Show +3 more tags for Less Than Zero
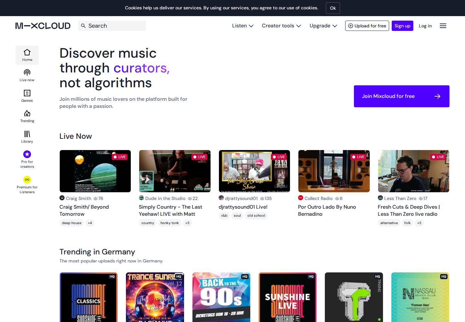Image resolution: width=465 pixels, height=322 pixels. (419, 223)
